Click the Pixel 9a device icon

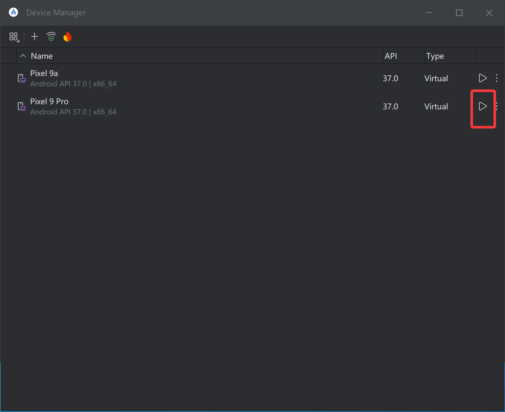click(21, 78)
